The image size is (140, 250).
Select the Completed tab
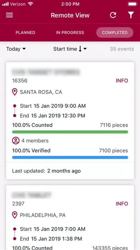[x=115, y=33]
